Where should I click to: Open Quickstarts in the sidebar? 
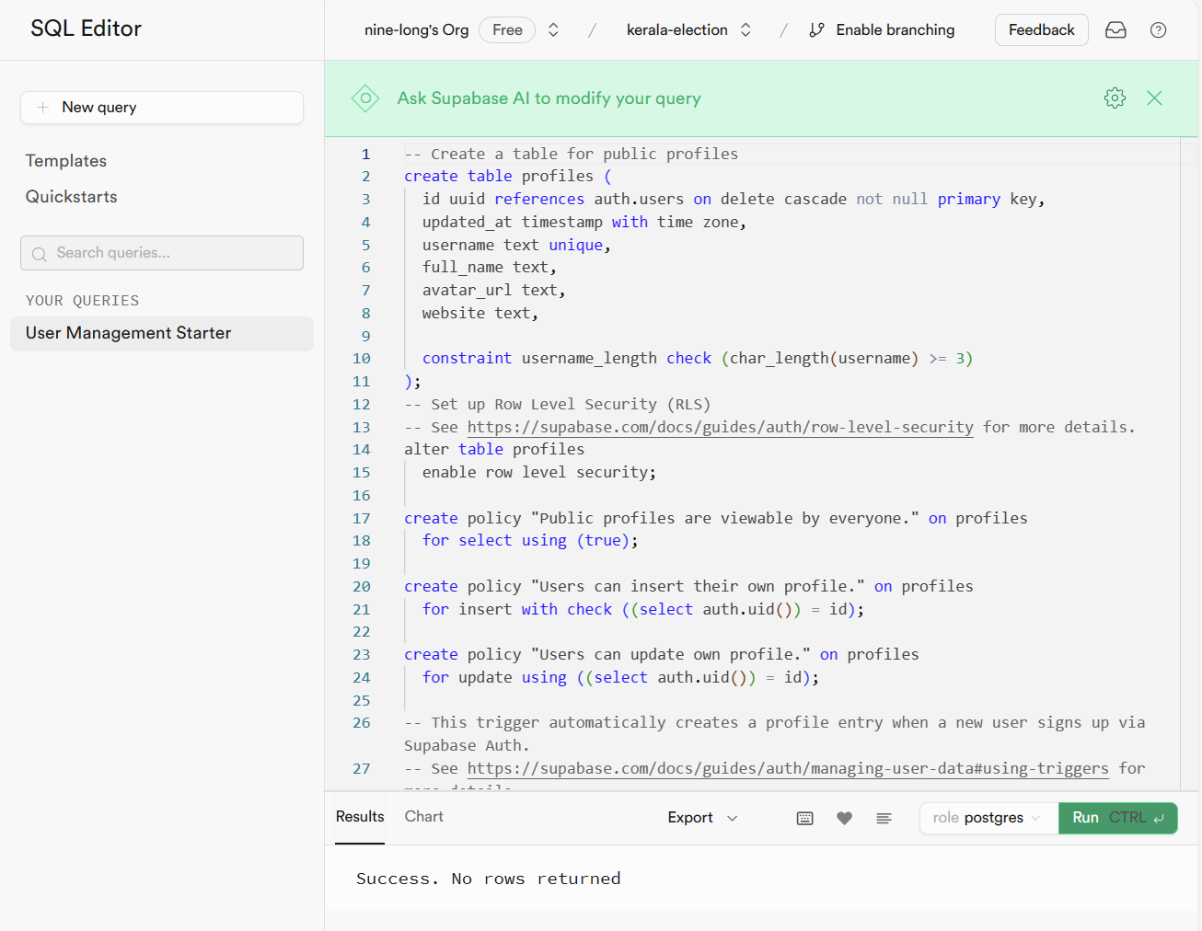point(72,197)
